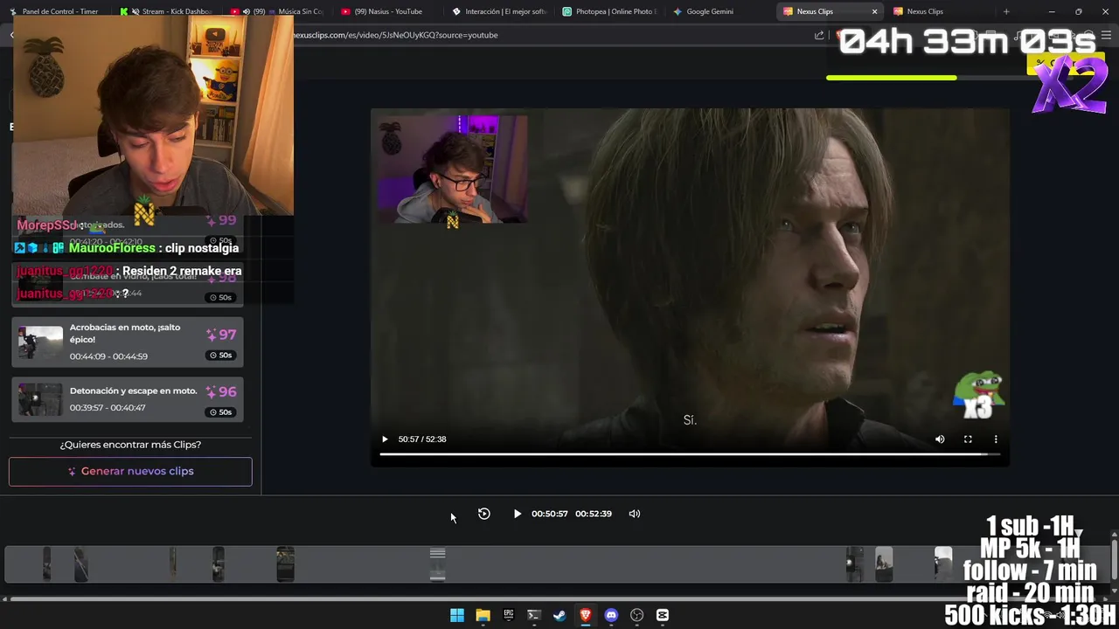Image resolution: width=1119 pixels, height=629 pixels.
Task: Click the Generar nuevos clips button
Action: click(x=130, y=471)
